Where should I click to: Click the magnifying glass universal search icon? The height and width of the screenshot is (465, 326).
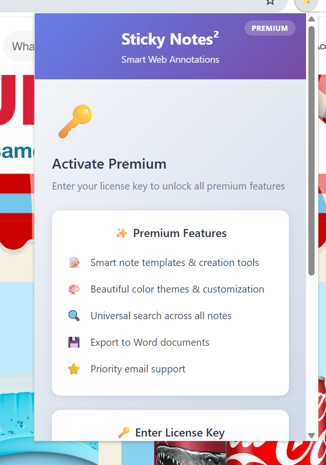click(x=74, y=316)
